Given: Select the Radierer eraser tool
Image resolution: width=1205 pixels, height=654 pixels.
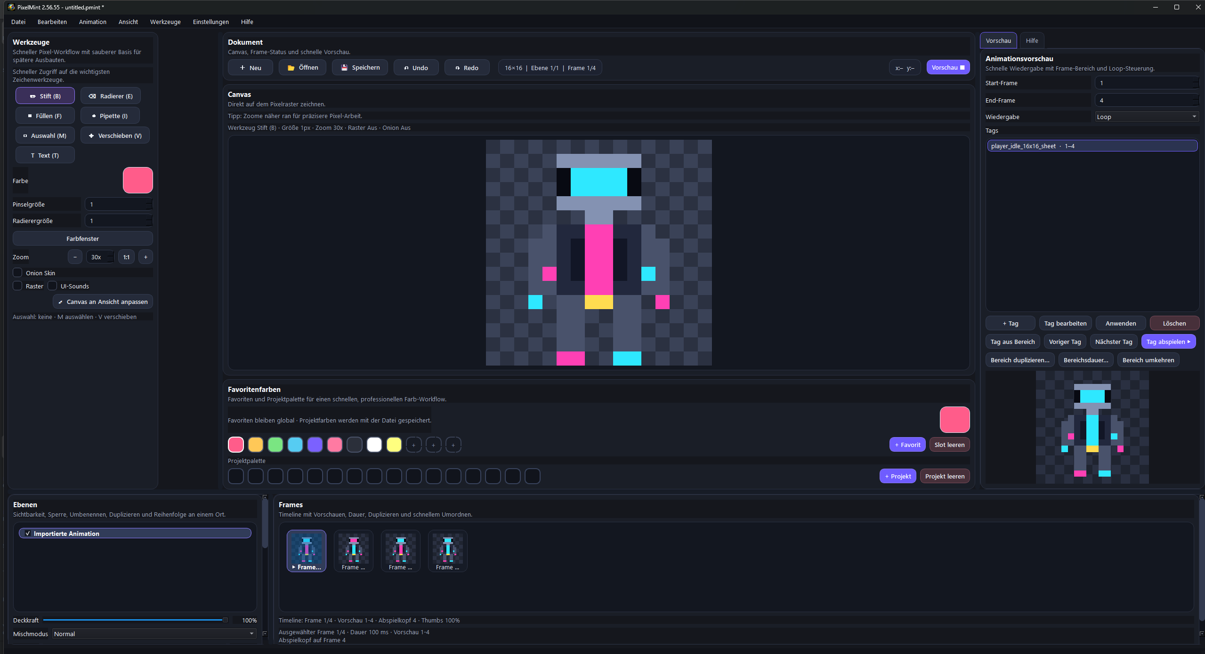Looking at the screenshot, I should (x=111, y=96).
